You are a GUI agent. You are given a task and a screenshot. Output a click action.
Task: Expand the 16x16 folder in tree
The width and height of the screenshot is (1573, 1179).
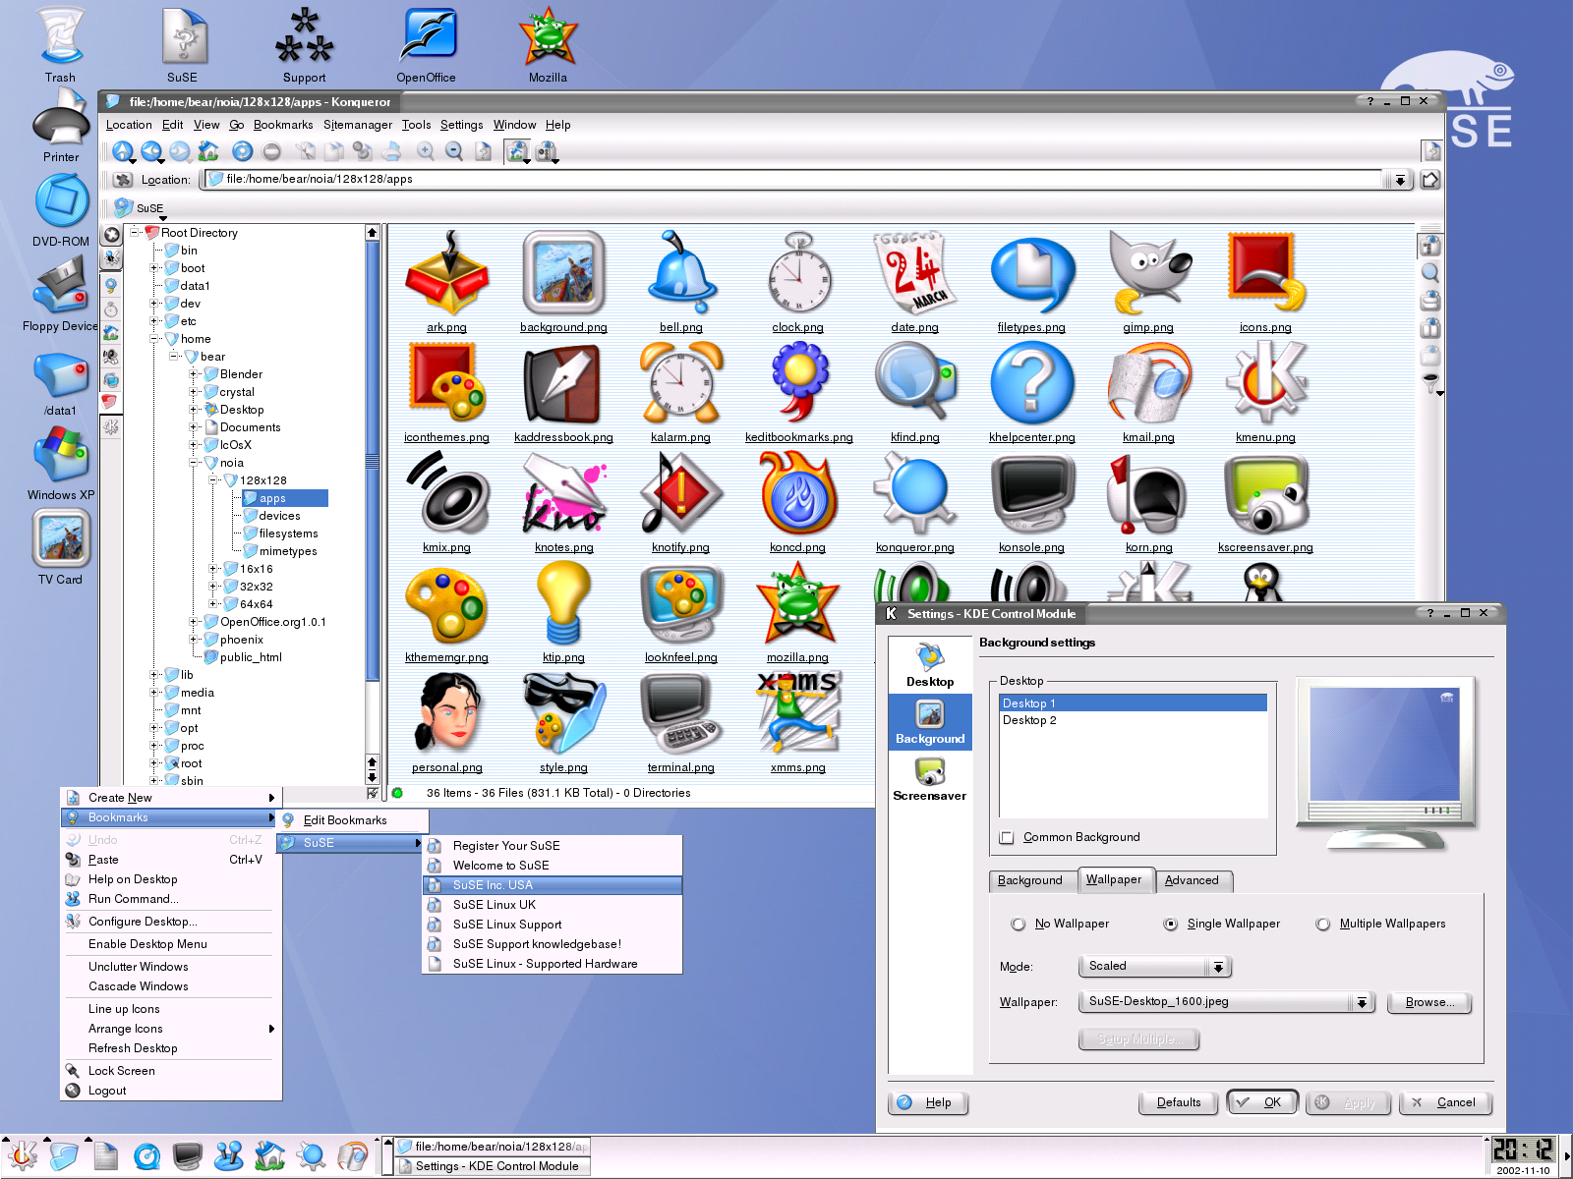[214, 569]
